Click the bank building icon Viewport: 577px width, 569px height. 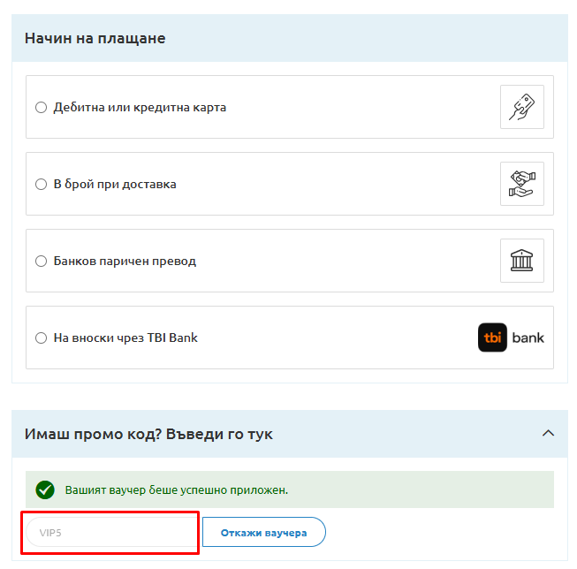tap(521, 261)
